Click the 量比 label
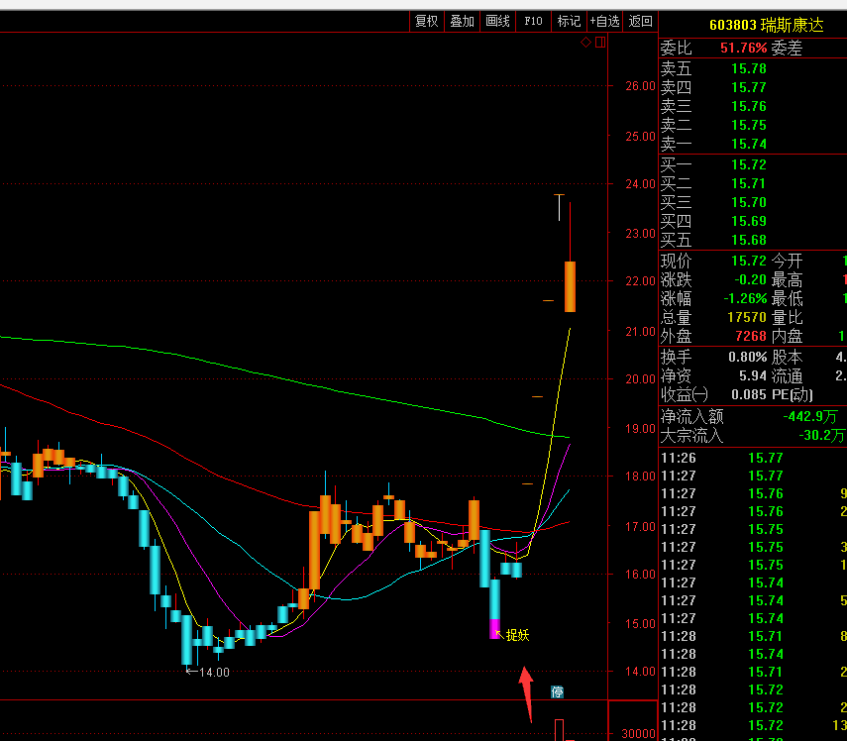Image resolution: width=847 pixels, height=741 pixels. [787, 318]
